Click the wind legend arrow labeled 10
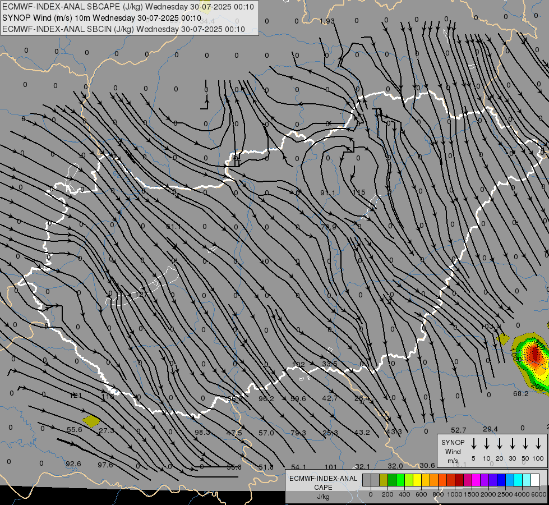This screenshot has height=505, width=549. (x=486, y=443)
